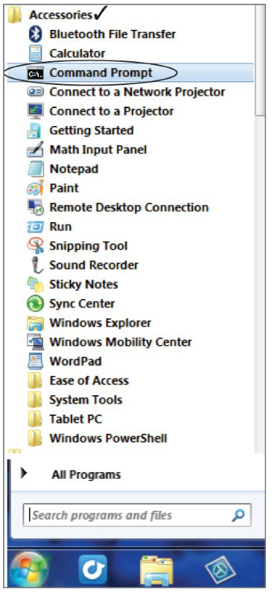Select the Math Input Panel entry text
This screenshot has height=592, width=272.
(x=98, y=150)
